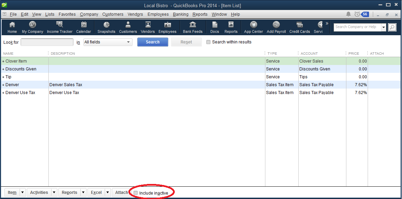Image resolution: width=402 pixels, height=199 pixels.
Task: Sort by PRICE column header
Action: coord(354,54)
